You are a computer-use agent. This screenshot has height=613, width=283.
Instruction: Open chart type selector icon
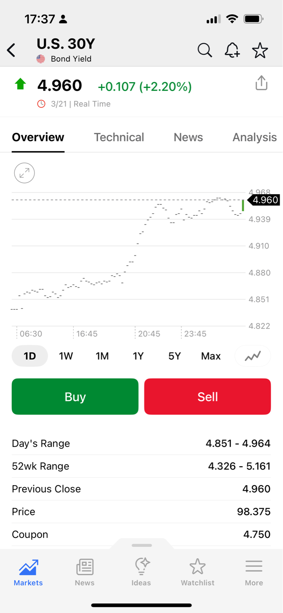[253, 356]
